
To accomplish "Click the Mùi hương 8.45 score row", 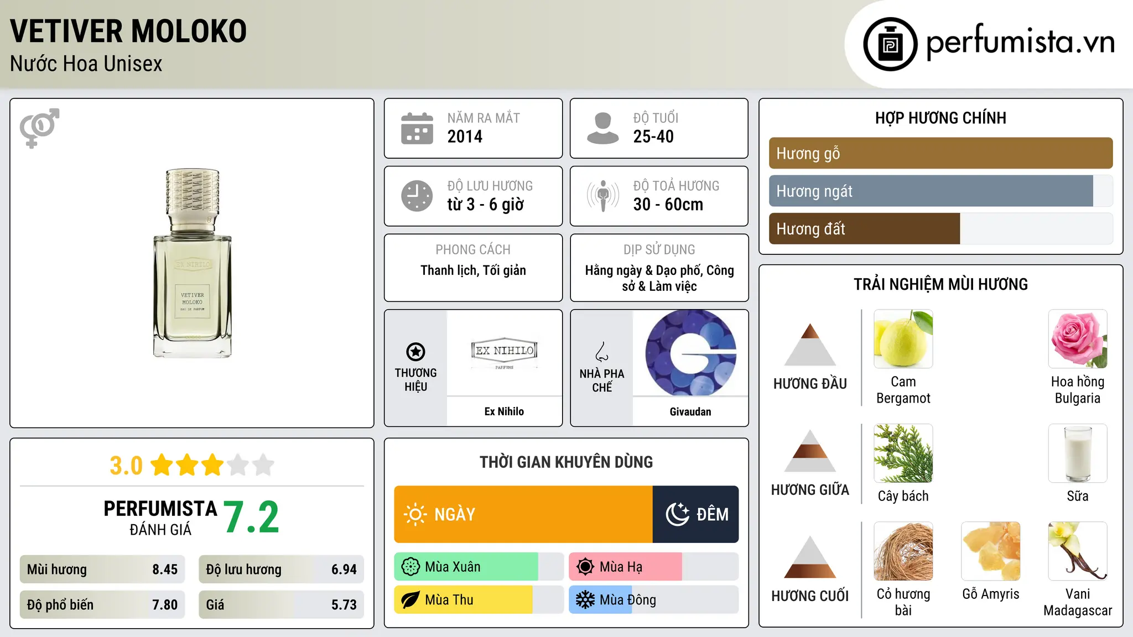I will point(102,570).
